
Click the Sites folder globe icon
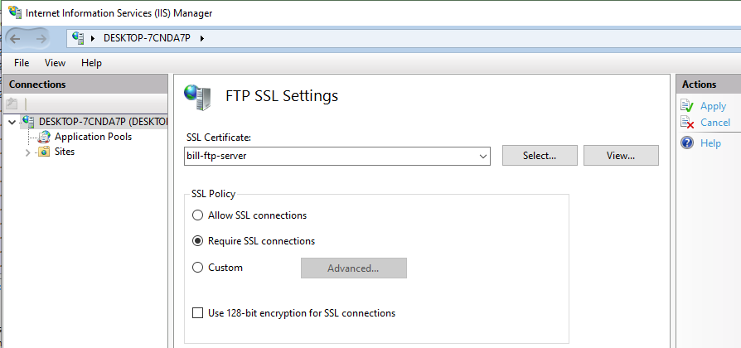point(44,152)
